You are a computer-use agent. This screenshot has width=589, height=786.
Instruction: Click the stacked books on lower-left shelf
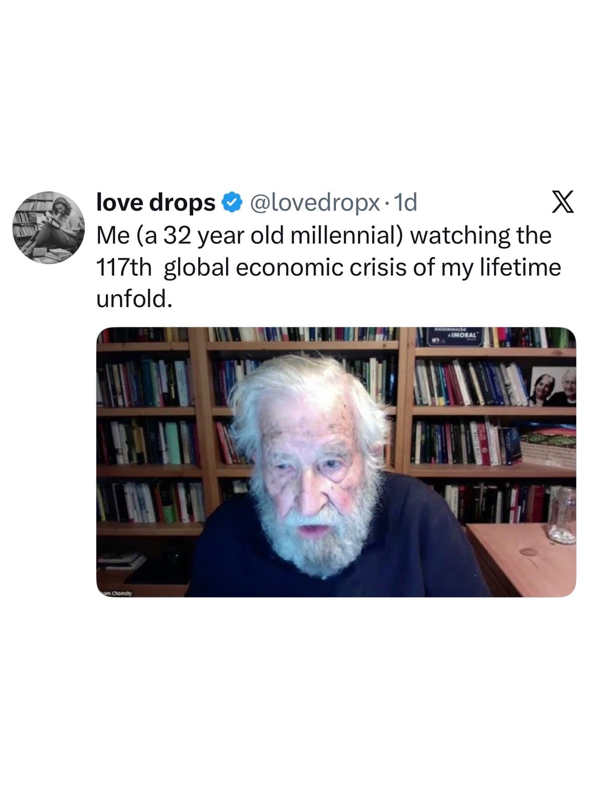121,560
